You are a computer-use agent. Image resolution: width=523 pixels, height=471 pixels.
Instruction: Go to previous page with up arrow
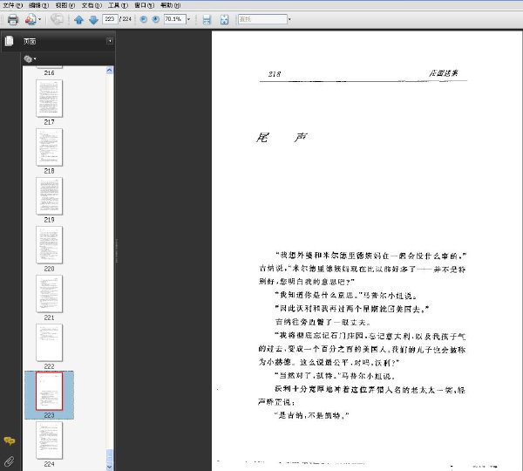tap(78, 20)
